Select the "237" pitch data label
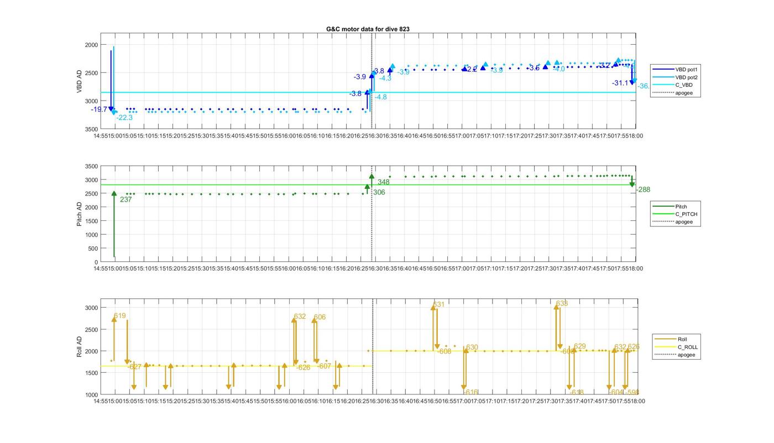 point(125,199)
